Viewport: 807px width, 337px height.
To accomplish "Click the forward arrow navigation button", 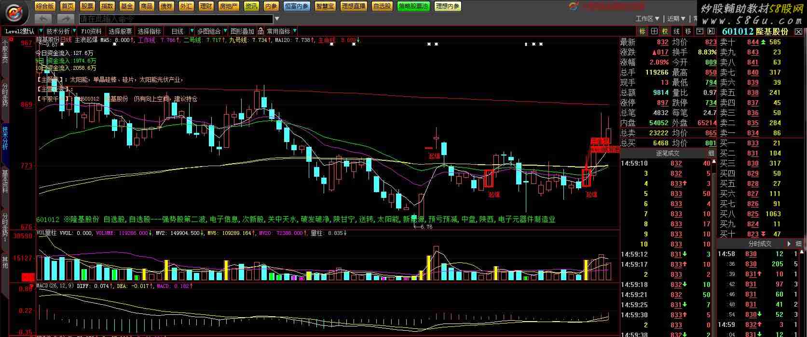I will pos(66,19).
